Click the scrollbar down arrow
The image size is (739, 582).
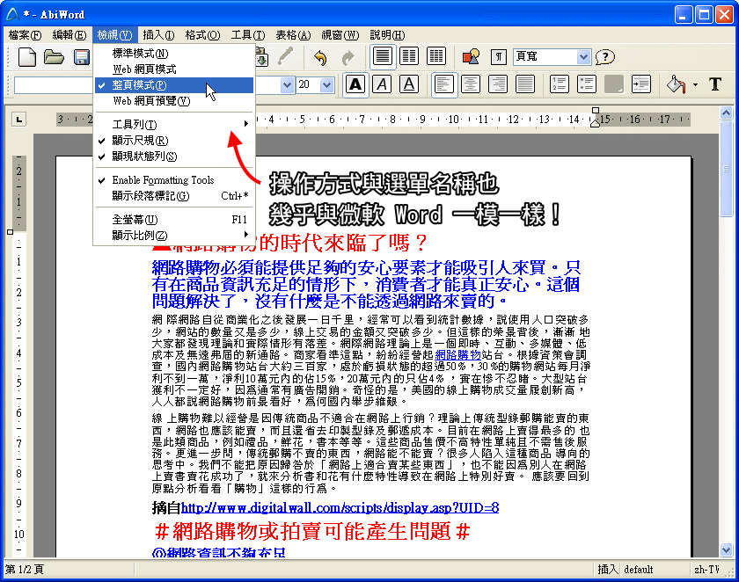tap(726, 549)
